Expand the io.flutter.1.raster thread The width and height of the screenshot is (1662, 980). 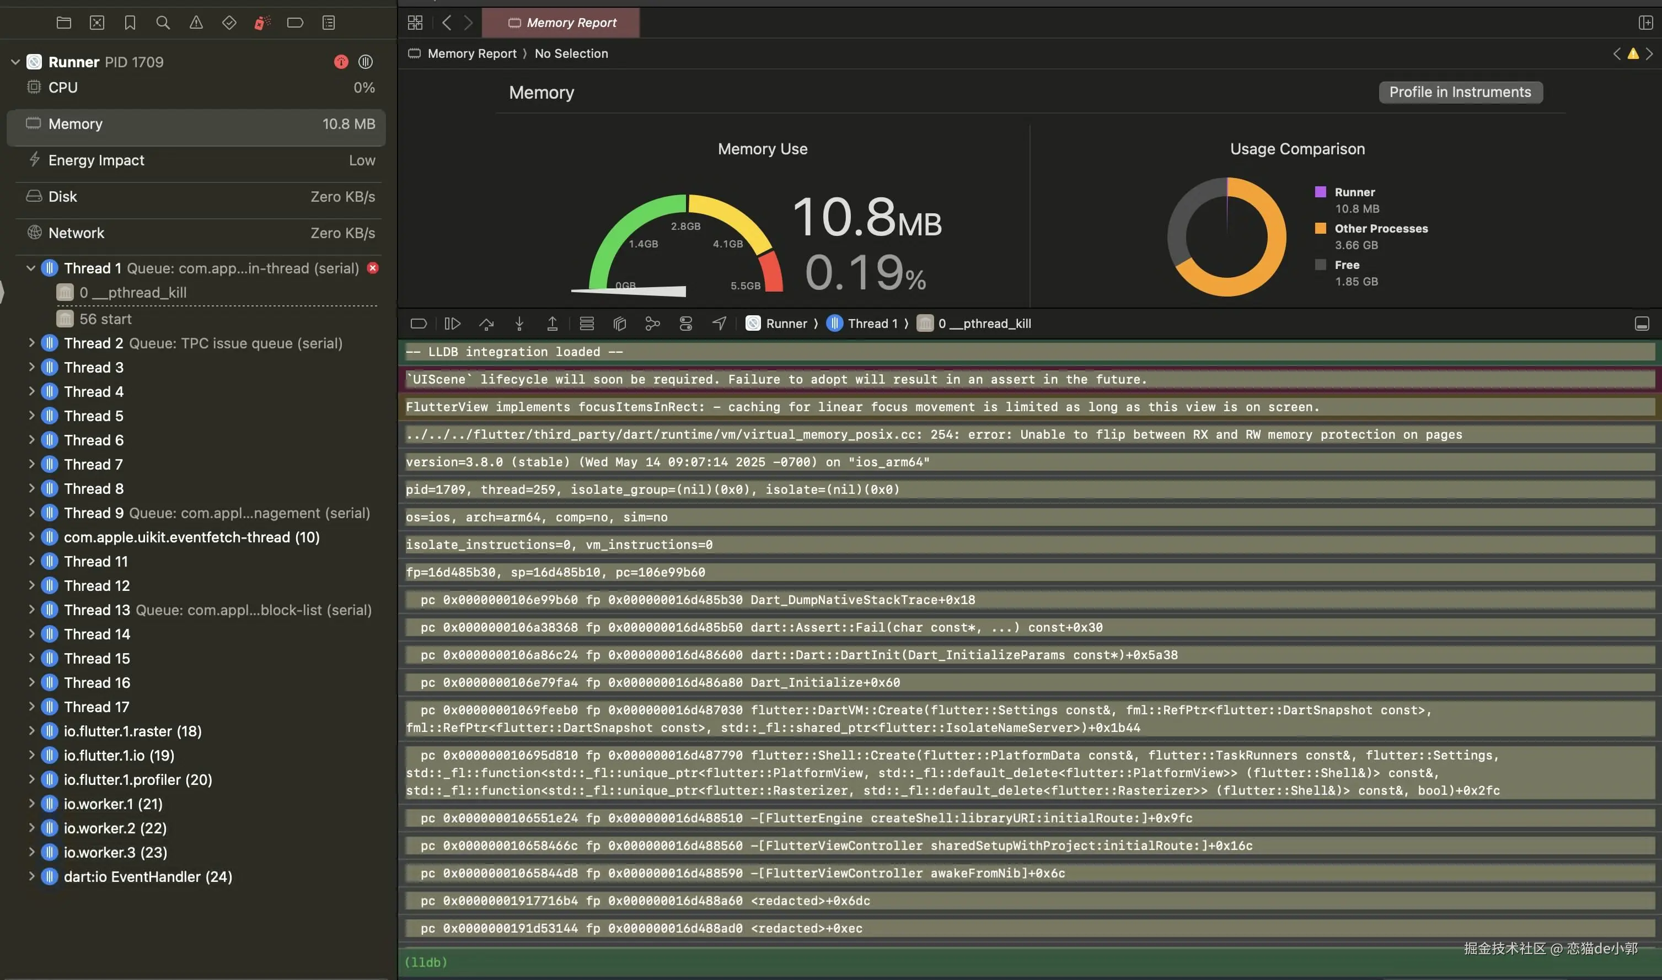click(x=31, y=731)
